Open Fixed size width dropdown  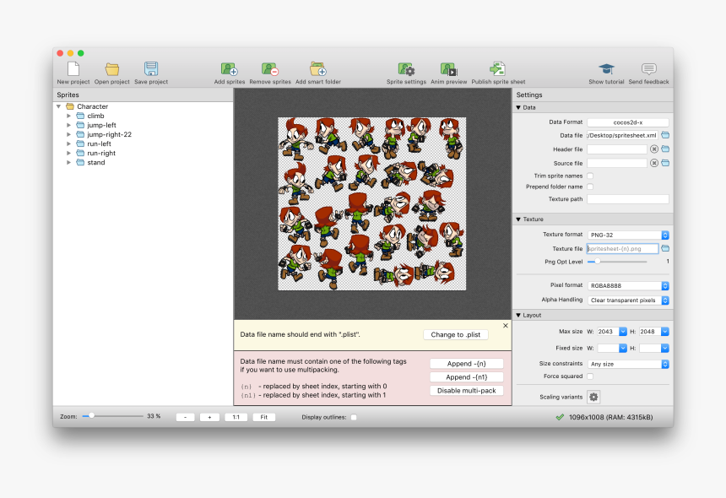point(623,348)
